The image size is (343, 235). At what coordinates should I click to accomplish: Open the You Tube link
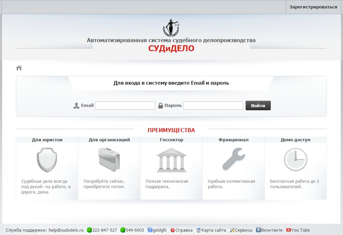(300, 230)
